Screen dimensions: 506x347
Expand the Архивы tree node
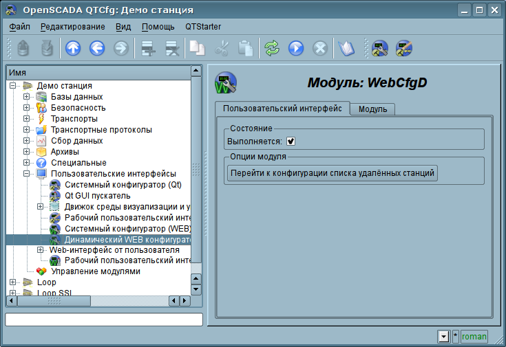click(x=26, y=151)
